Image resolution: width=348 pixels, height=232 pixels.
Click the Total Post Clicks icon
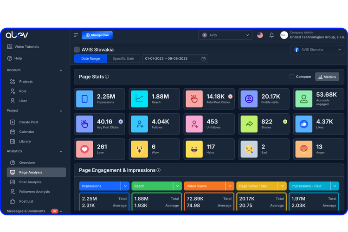[194, 99]
